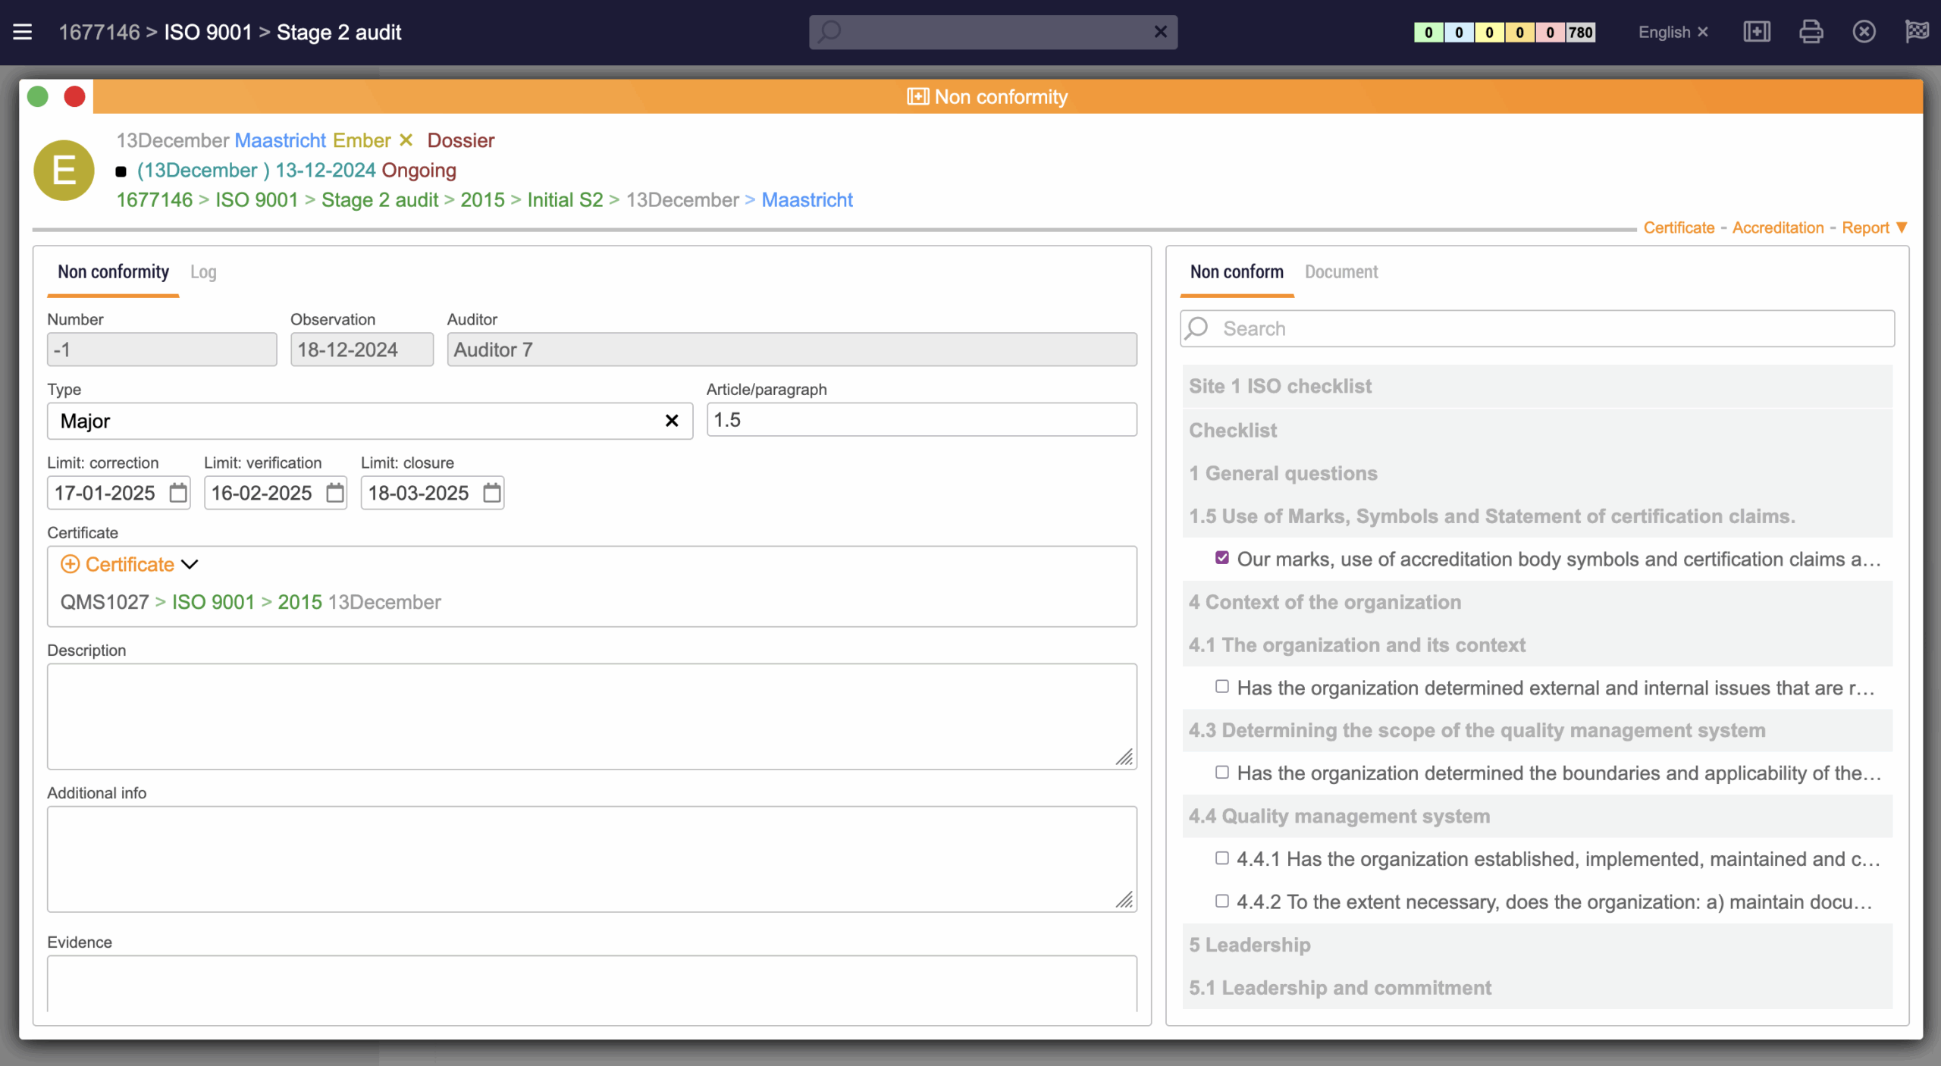This screenshot has width=1941, height=1066.
Task: Expand the Certificate dropdown chevron
Action: click(x=190, y=564)
